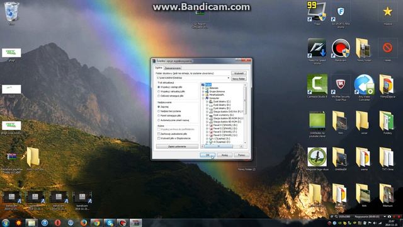403x227 pixels.
Task: Expand Dysk lokalny (D:) in tree
Action: (207, 105)
